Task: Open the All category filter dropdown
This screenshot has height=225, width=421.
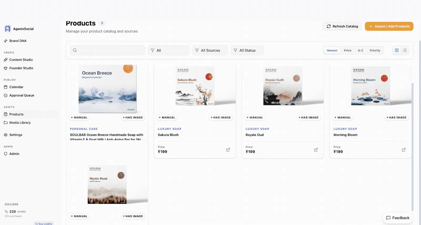Action: (169, 50)
